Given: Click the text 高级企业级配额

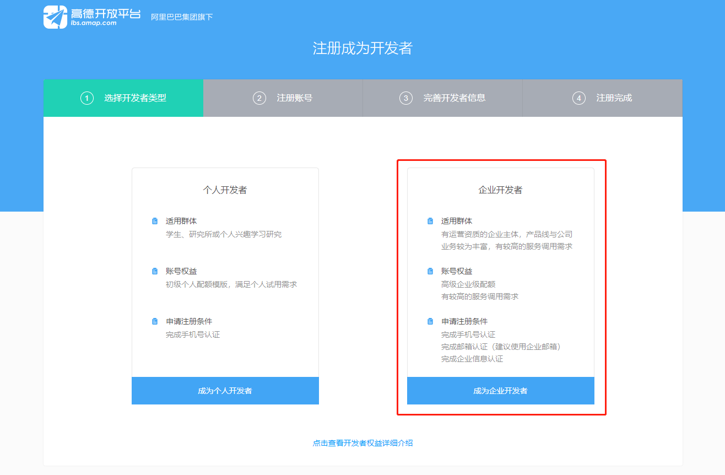Looking at the screenshot, I should click(x=468, y=284).
